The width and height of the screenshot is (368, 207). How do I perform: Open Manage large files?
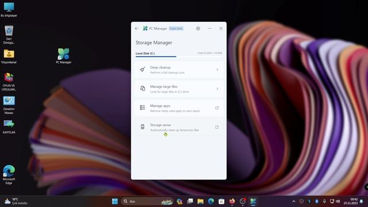pyautogui.click(x=179, y=89)
